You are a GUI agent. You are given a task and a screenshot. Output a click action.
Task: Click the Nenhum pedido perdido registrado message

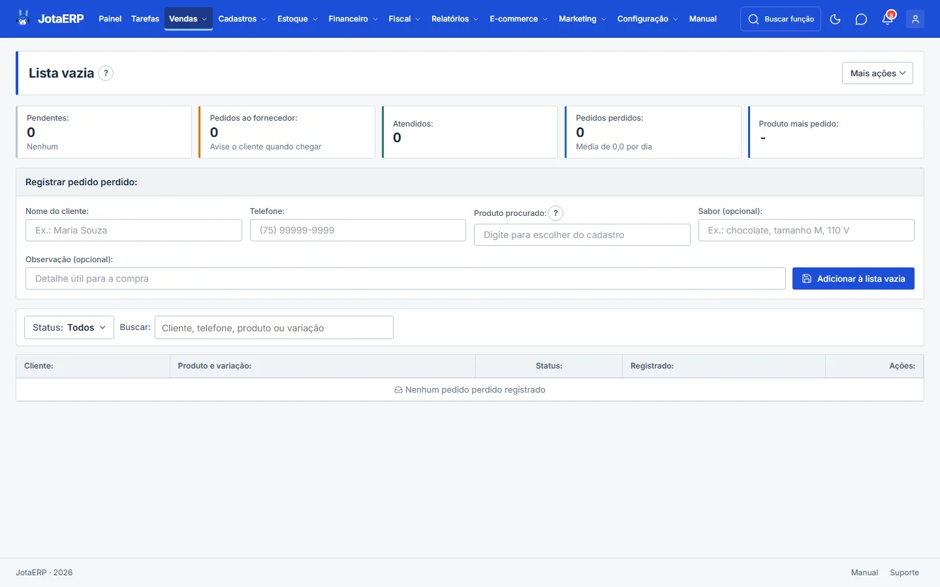[470, 389]
